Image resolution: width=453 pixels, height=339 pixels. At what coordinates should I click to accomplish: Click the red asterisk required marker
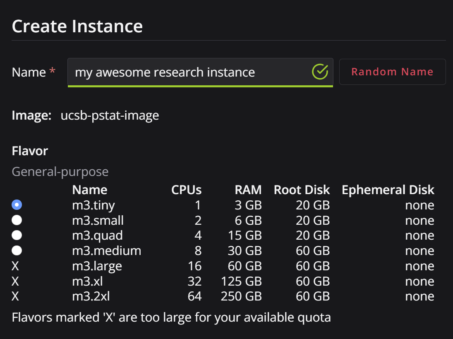click(x=52, y=70)
